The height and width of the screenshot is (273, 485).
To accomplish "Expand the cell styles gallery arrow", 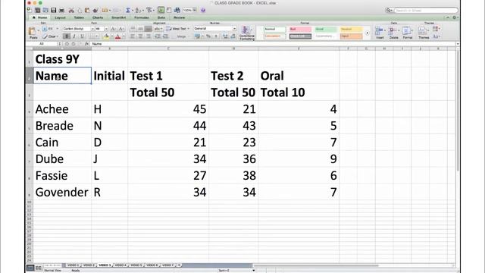I will click(x=367, y=33).
